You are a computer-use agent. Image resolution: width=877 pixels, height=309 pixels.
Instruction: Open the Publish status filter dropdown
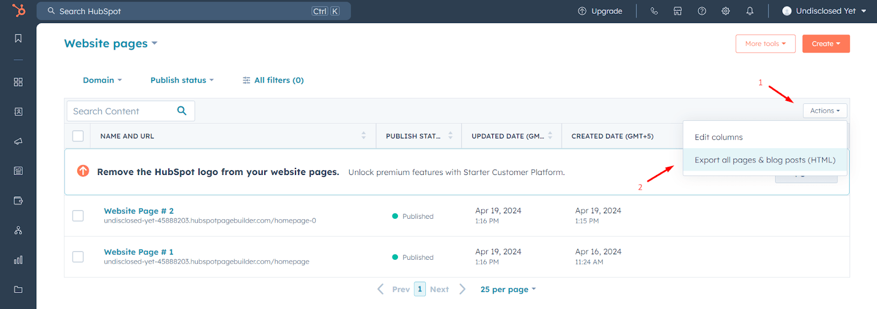point(182,80)
